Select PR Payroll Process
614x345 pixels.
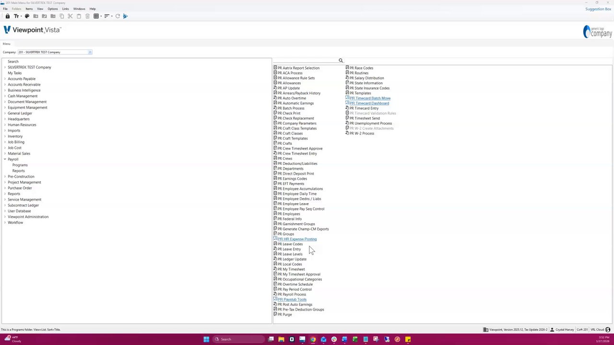292,294
